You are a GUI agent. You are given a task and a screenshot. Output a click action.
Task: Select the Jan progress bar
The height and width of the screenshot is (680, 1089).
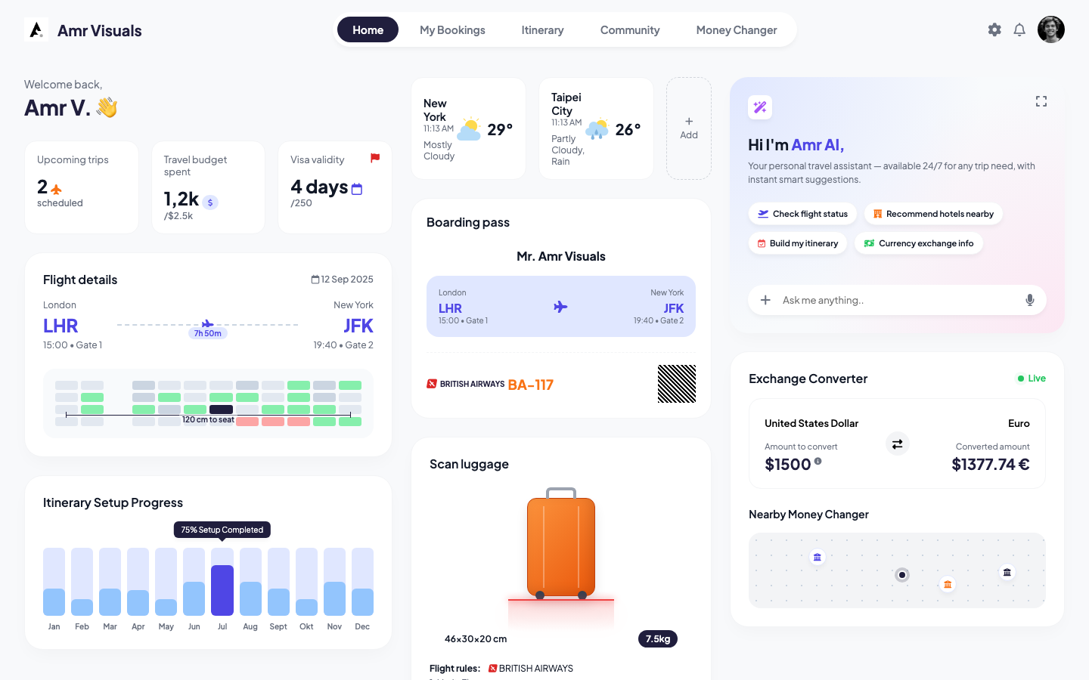pyautogui.click(x=54, y=582)
